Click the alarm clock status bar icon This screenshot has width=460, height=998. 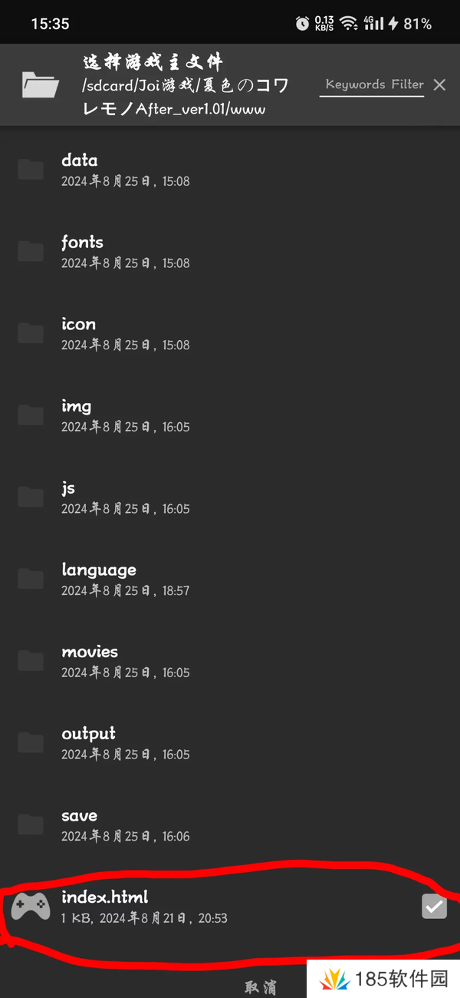(302, 24)
